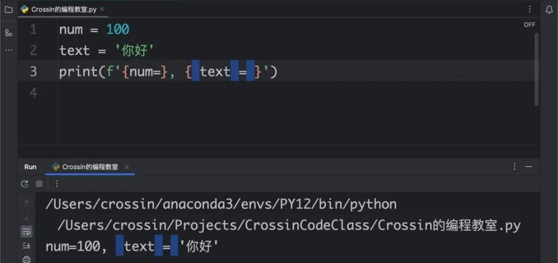Jump down the stack trace arrow
The image size is (558, 263).
(26, 217)
